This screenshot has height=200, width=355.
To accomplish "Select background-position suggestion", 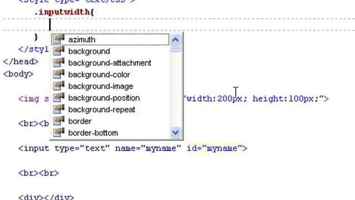I will coord(110,98).
